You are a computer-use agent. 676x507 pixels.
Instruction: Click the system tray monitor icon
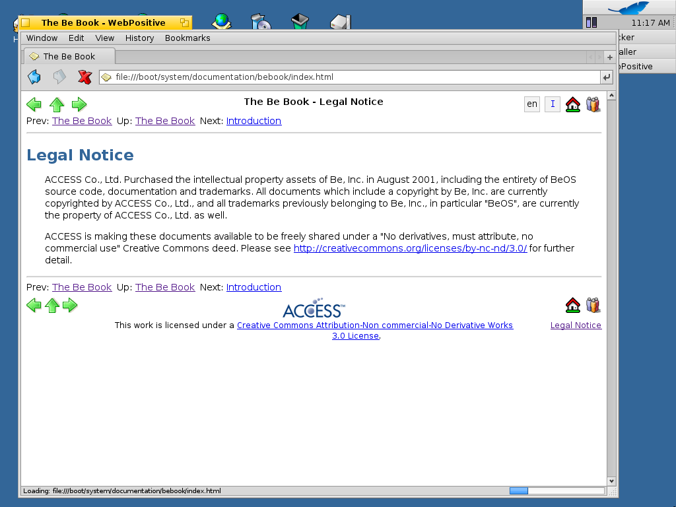coord(591,22)
